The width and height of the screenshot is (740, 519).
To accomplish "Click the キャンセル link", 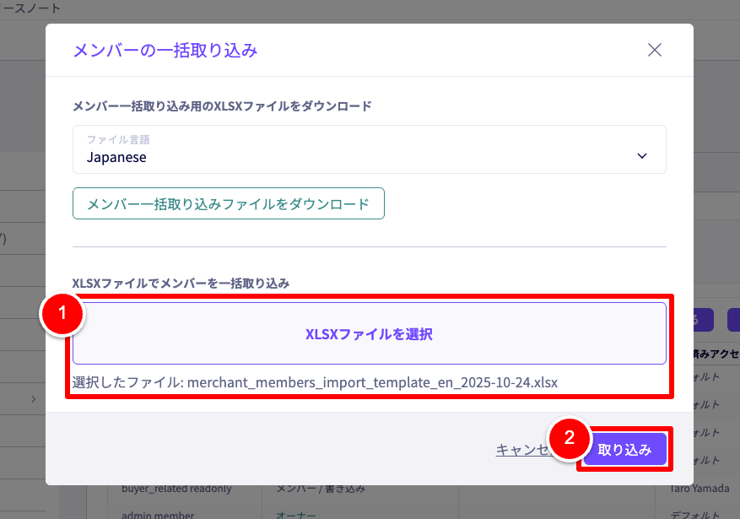I will (x=521, y=450).
